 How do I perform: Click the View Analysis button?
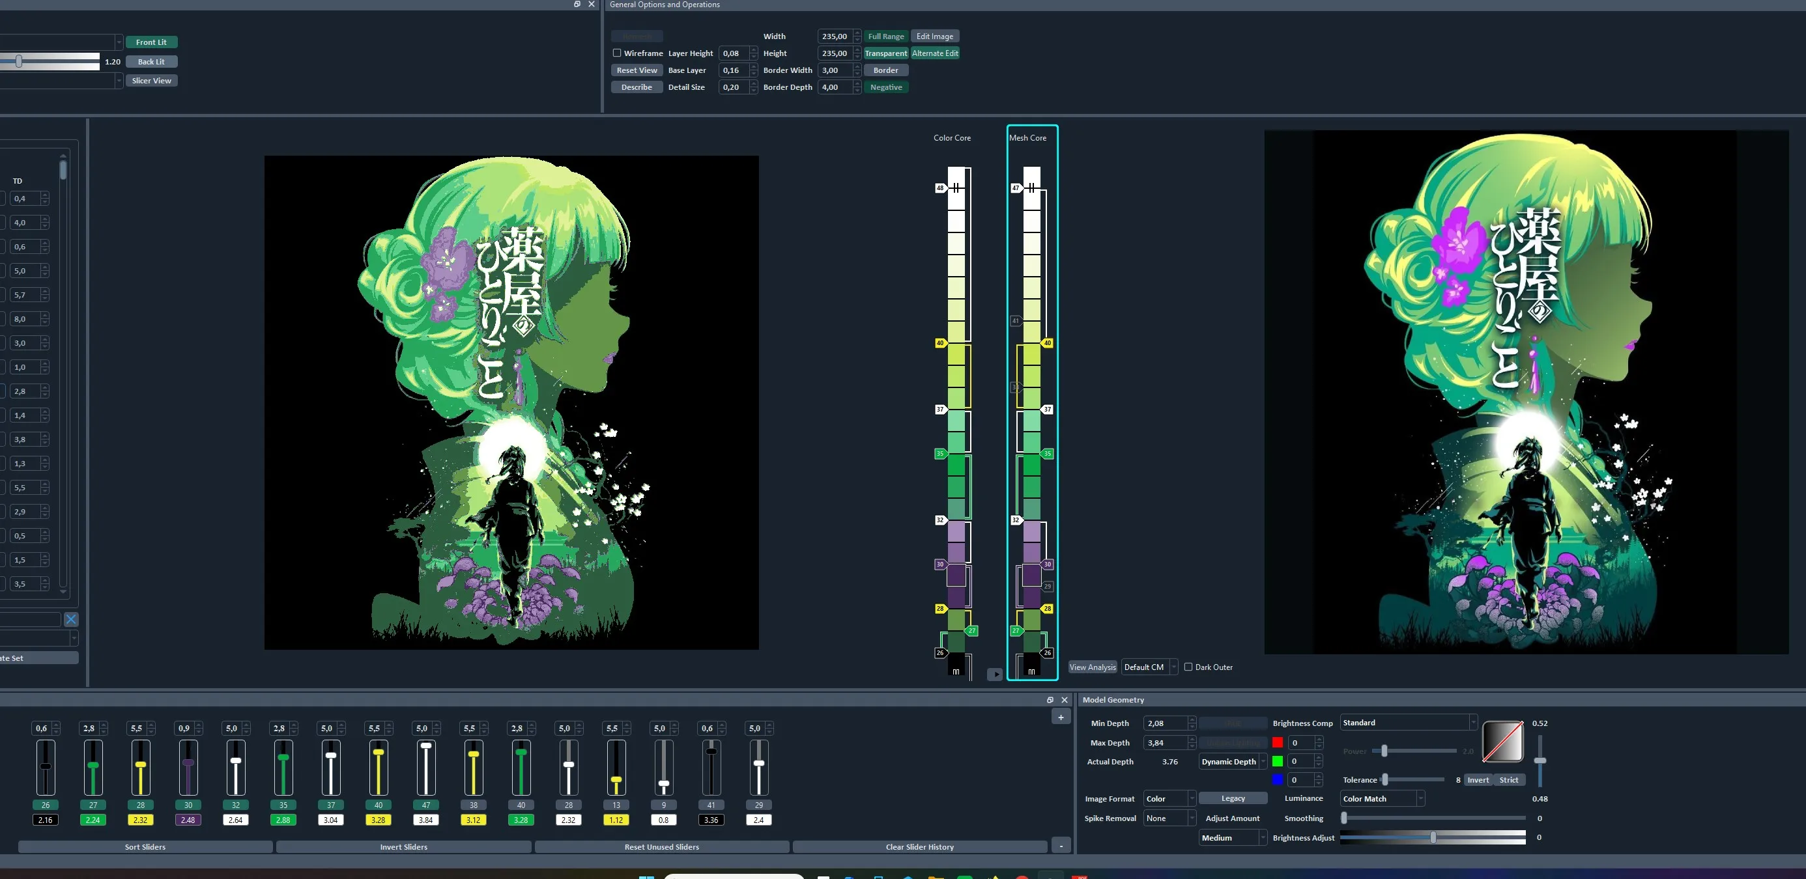(1093, 667)
